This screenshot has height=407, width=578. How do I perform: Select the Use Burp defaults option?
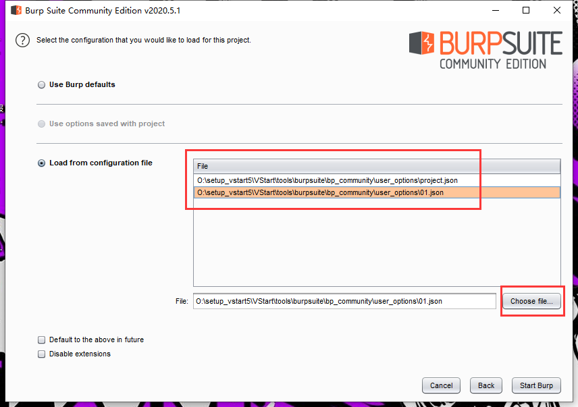(42, 85)
